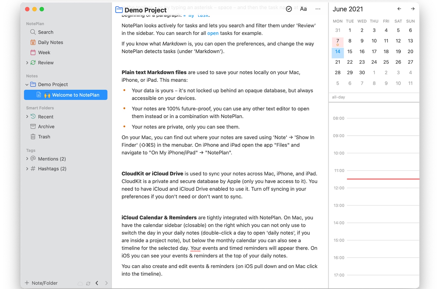
Task: Click the Search magnifier icon in sidebar
Action: [33, 32]
